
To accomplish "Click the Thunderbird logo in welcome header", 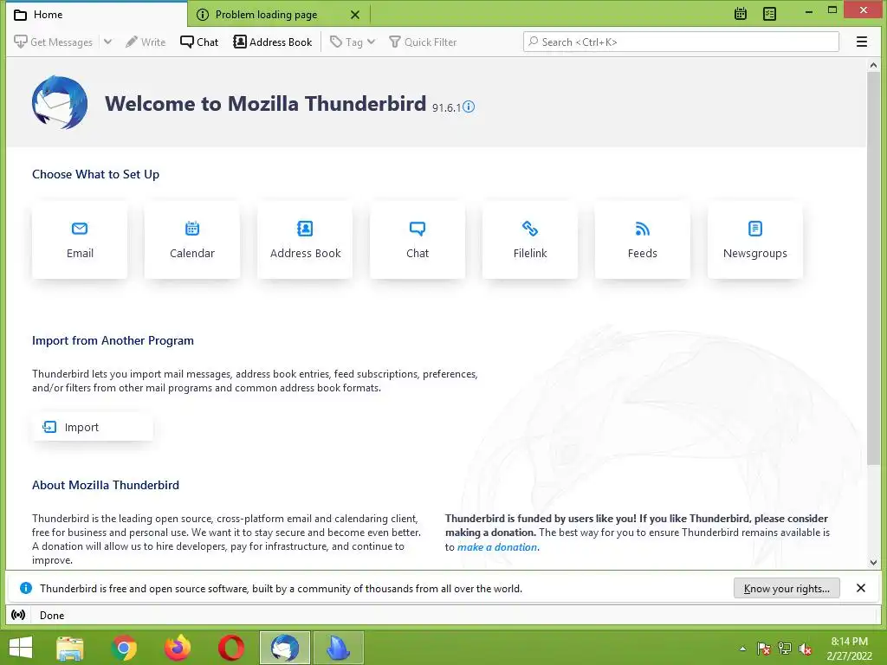I will click(60, 102).
